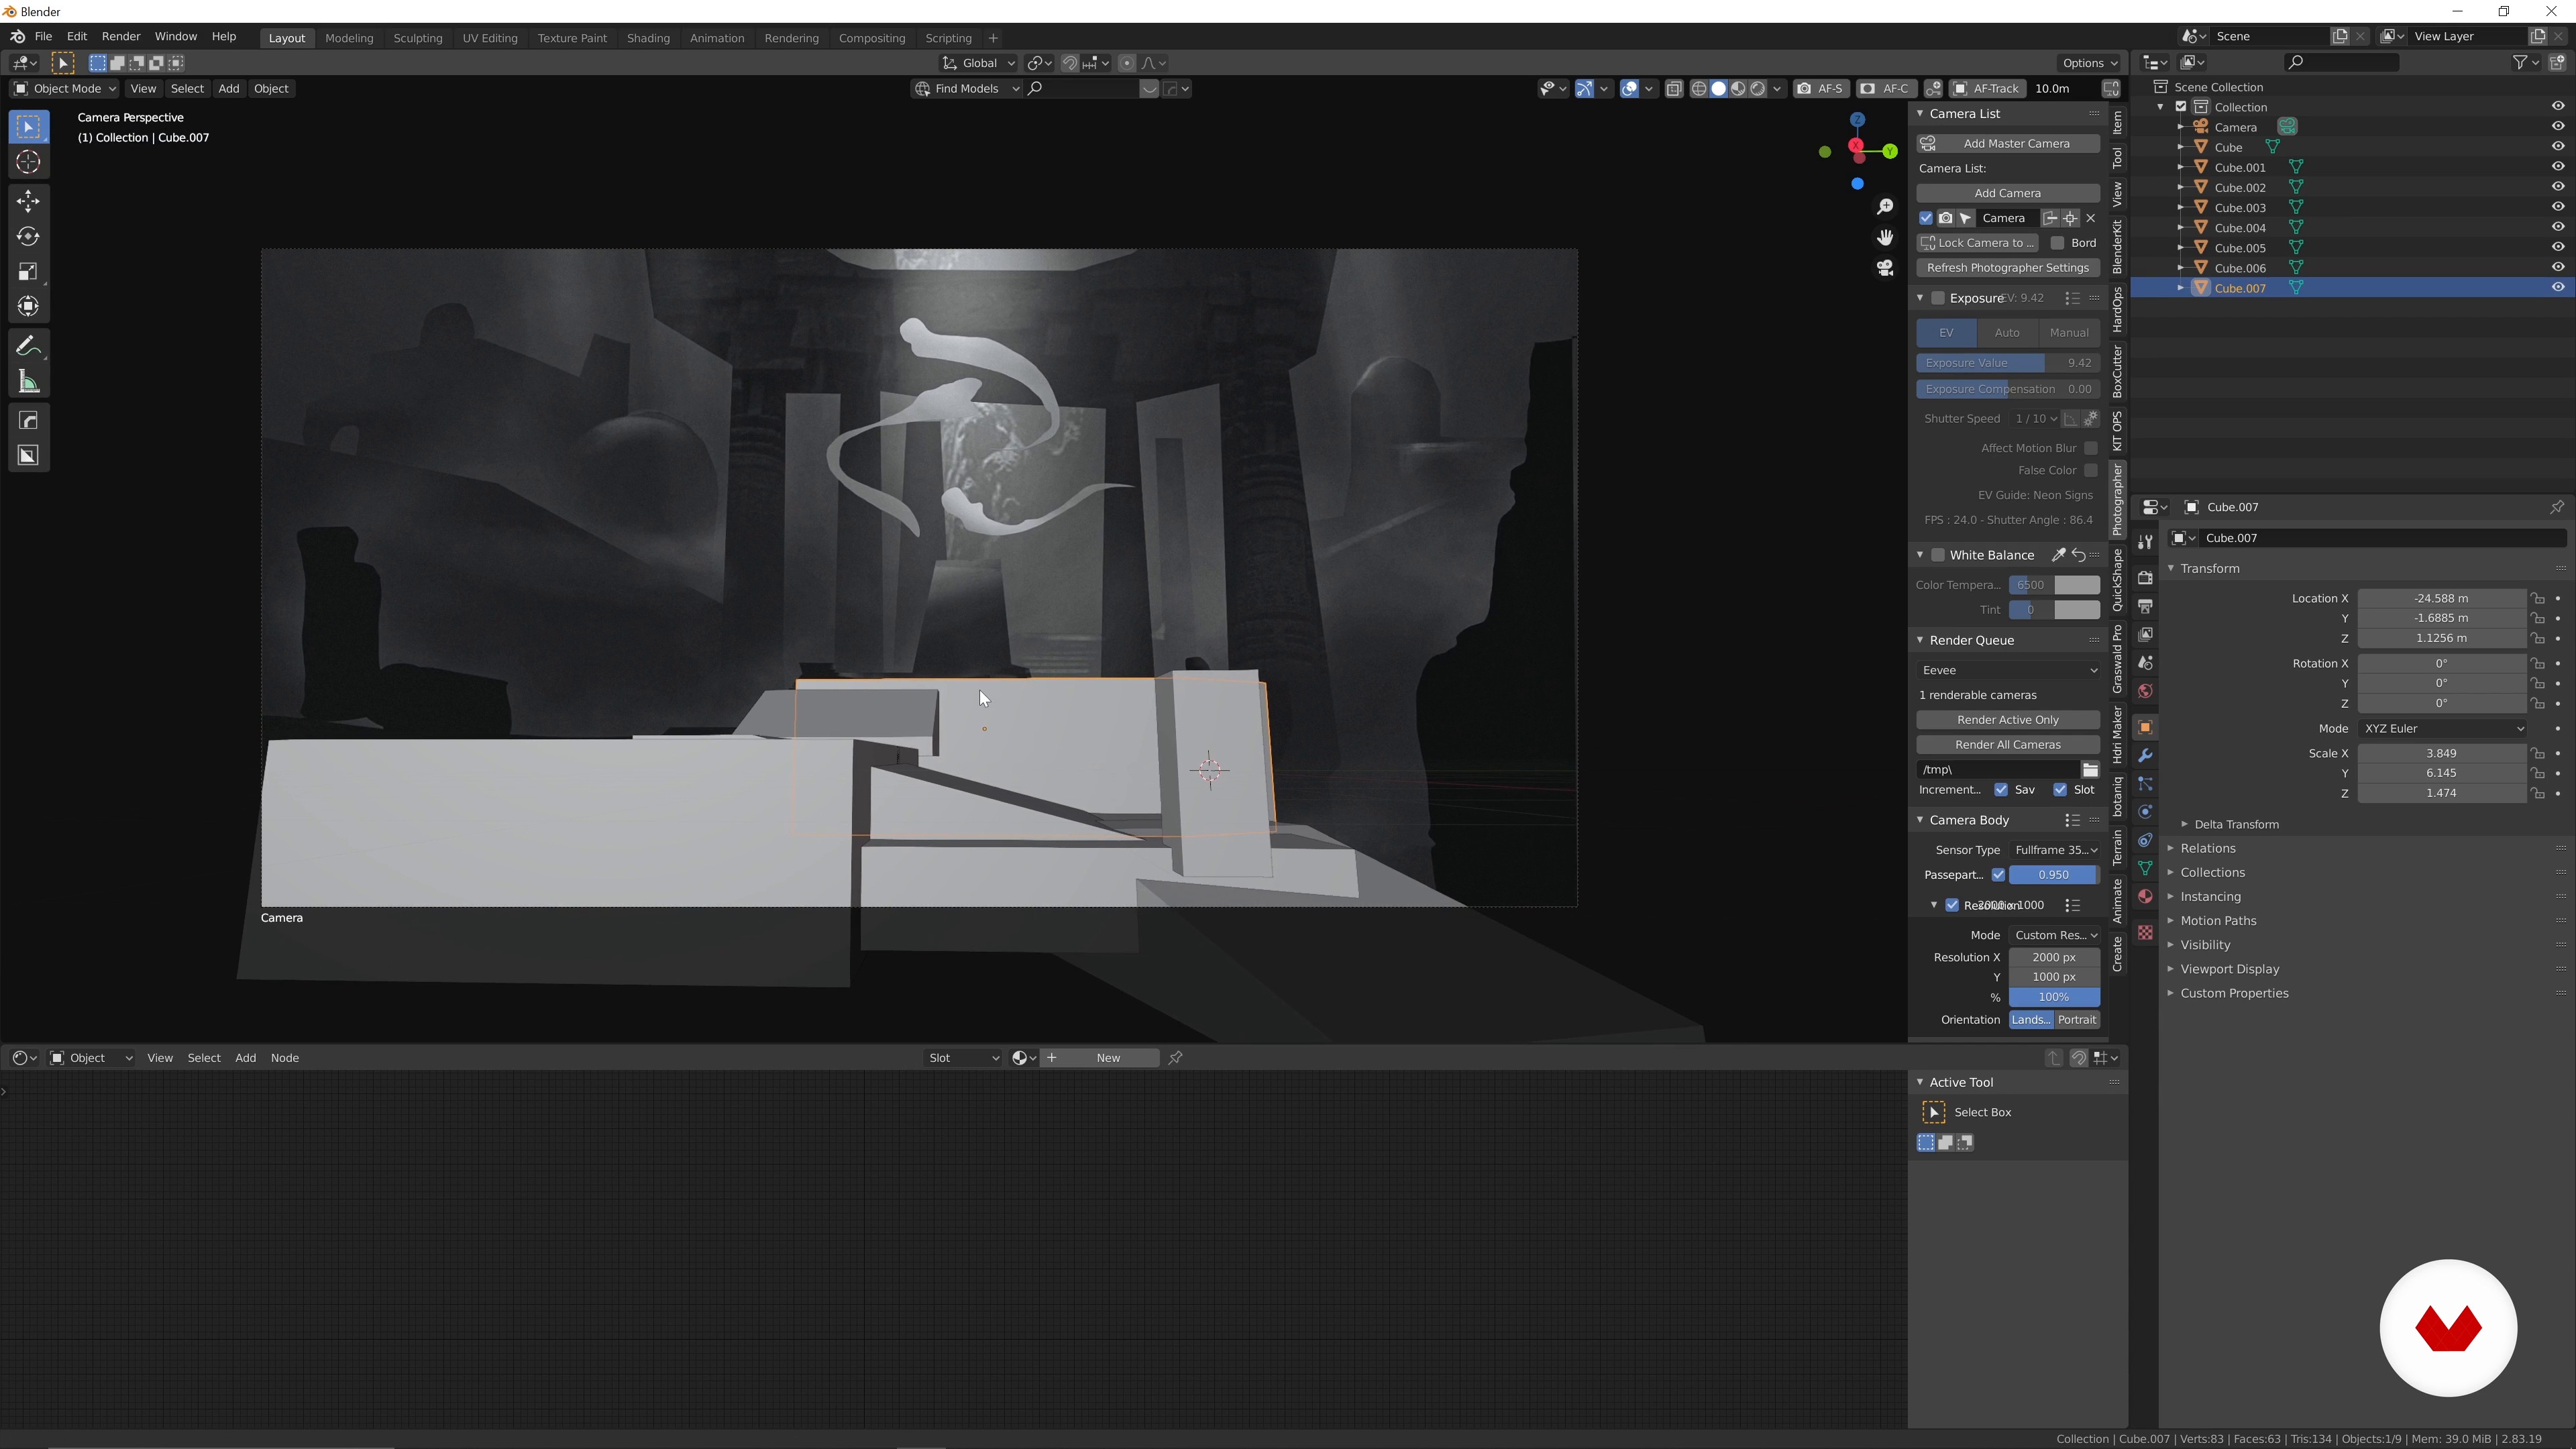Switch to rendered viewport shading sphere

pyautogui.click(x=1758, y=89)
